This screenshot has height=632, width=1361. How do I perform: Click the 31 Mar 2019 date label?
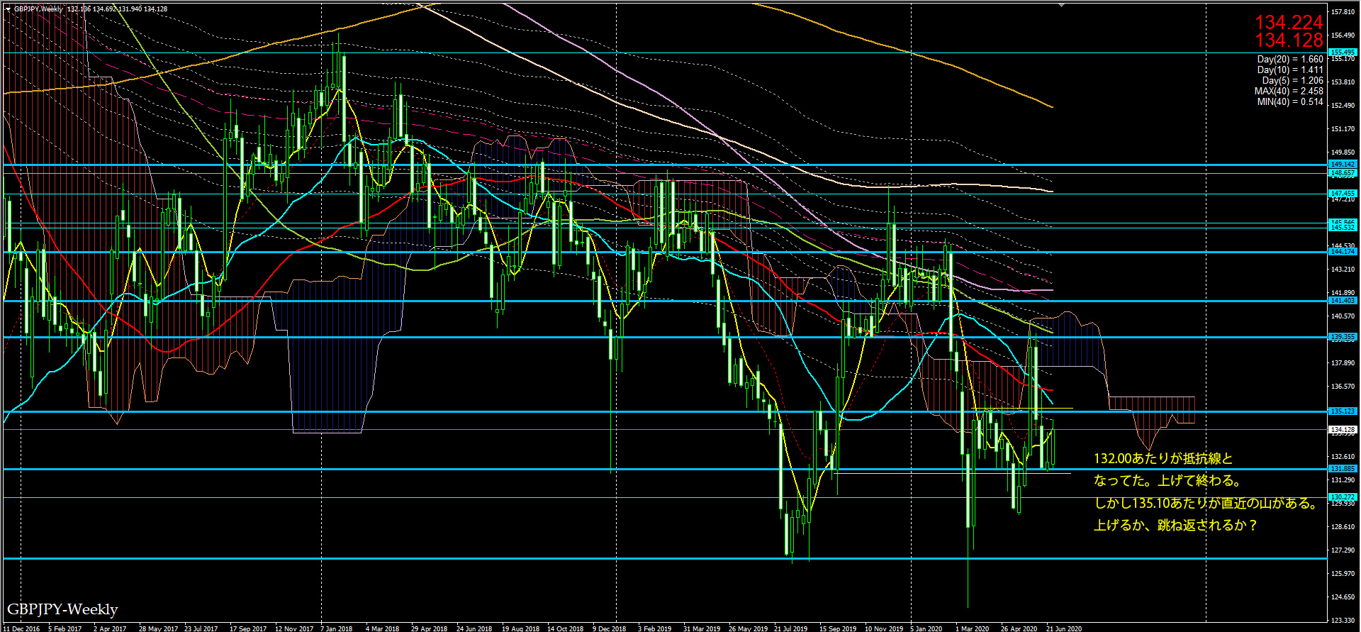point(702,628)
